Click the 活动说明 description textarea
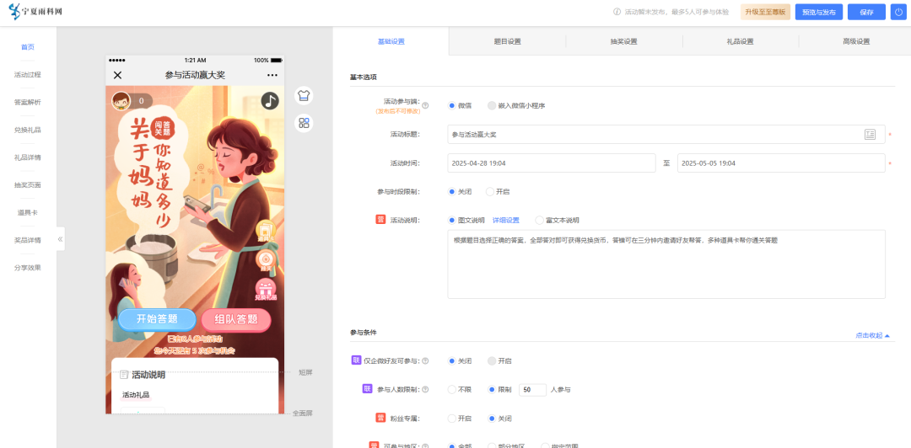Image resolution: width=911 pixels, height=448 pixels. click(666, 264)
